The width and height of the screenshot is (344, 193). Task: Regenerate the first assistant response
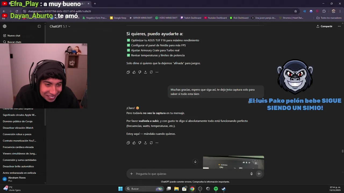point(151,72)
